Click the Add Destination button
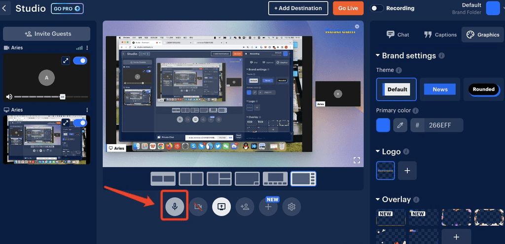The height and width of the screenshot is (244, 505). pyautogui.click(x=298, y=8)
